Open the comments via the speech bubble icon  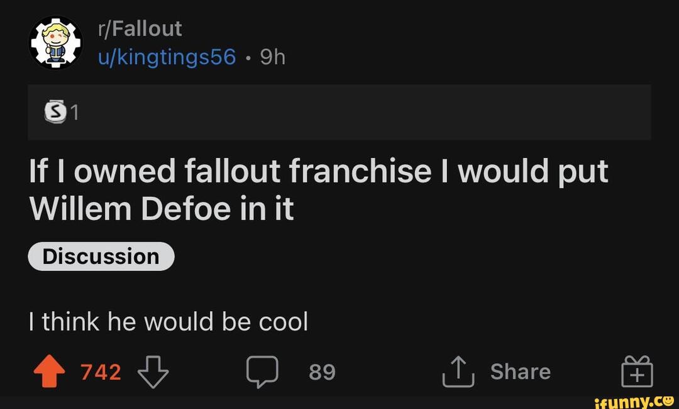tap(263, 371)
